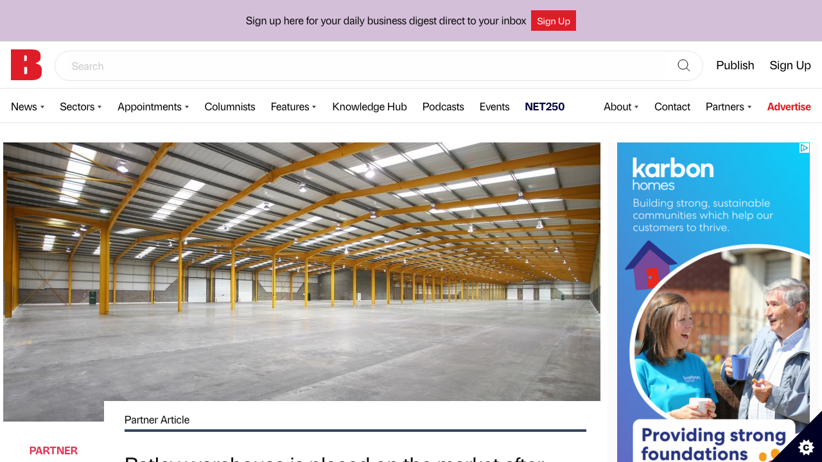Screen dimensions: 822x462
Task: Select the Columnists menu item
Action: point(229,107)
